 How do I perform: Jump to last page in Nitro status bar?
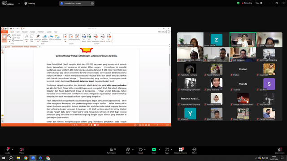pos(92,125)
